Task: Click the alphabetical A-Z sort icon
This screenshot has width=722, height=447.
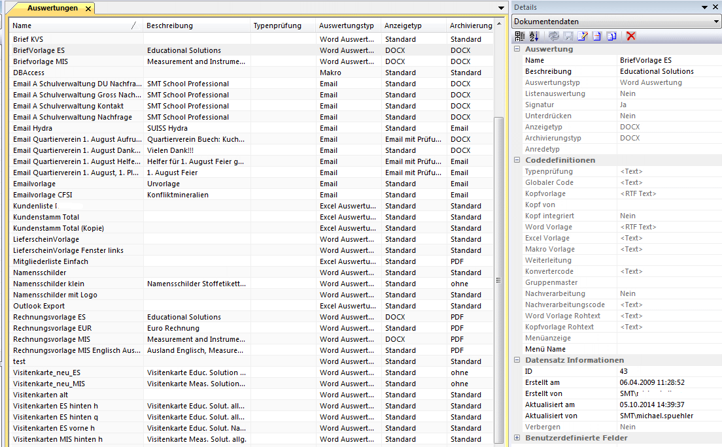Action: tap(534, 37)
